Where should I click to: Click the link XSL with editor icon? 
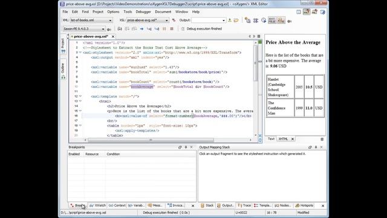(174, 20)
